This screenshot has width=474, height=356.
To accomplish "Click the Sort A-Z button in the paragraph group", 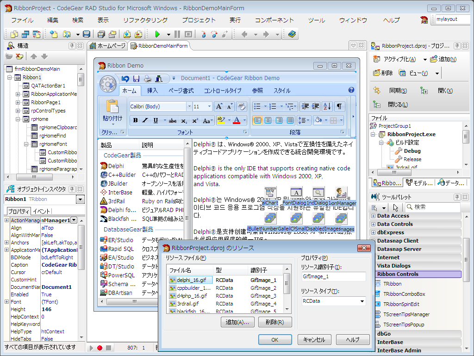I will click(x=327, y=106).
